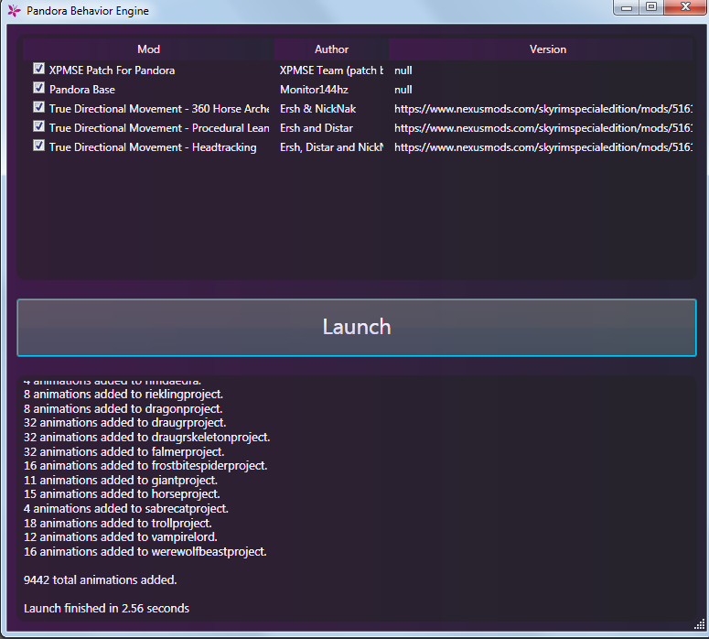Click the falmerproject log line
Image resolution: width=709 pixels, height=639 pixels.
click(124, 451)
